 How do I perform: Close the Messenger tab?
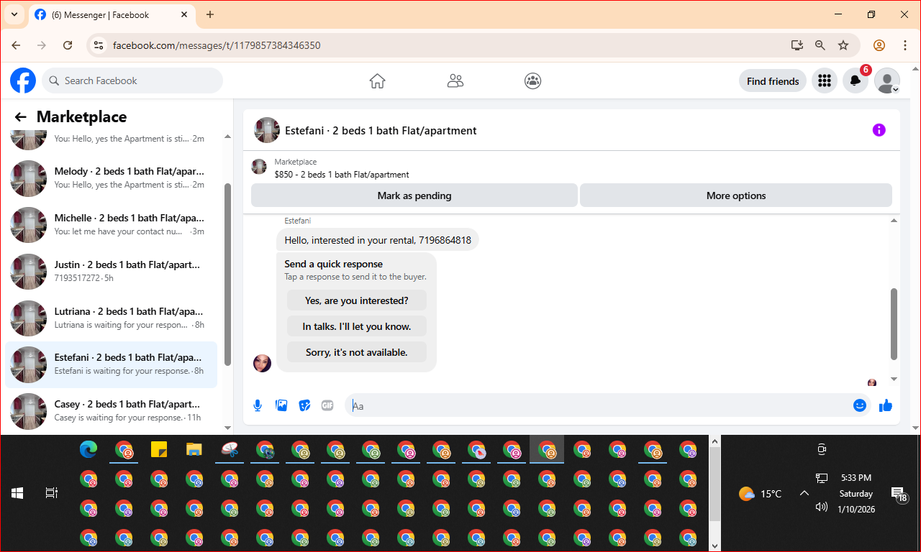(183, 14)
